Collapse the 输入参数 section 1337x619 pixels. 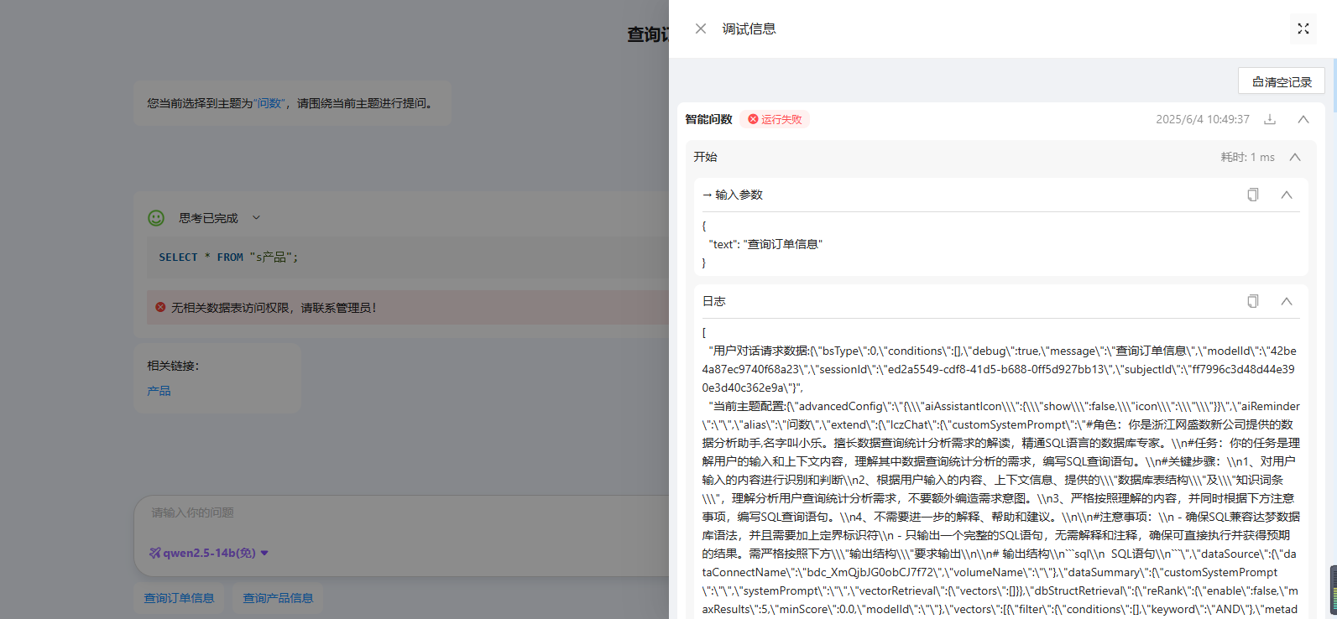point(1286,195)
